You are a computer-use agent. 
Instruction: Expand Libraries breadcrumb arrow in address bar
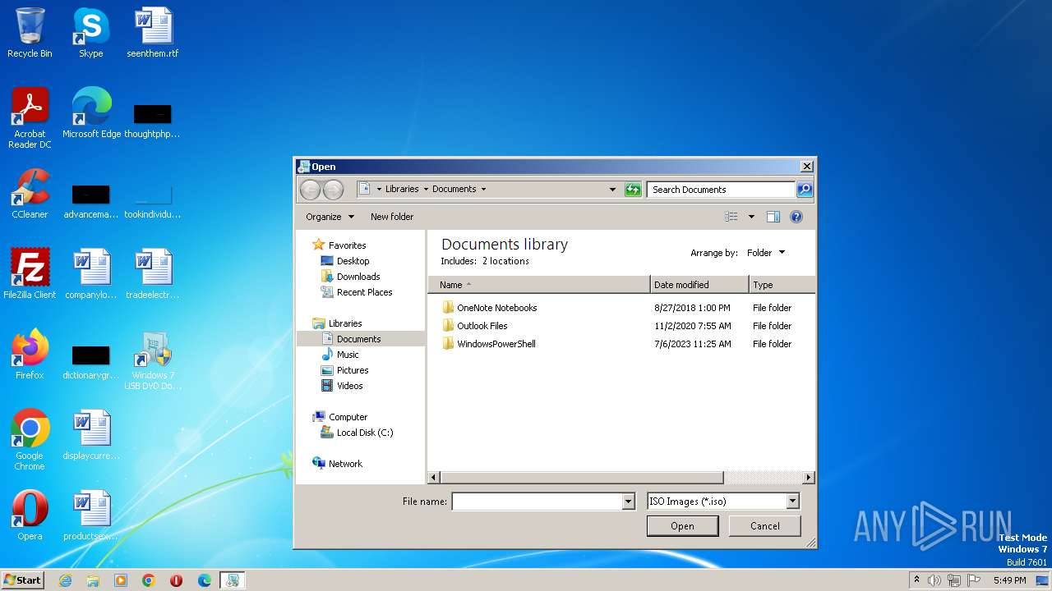pyautogui.click(x=426, y=190)
